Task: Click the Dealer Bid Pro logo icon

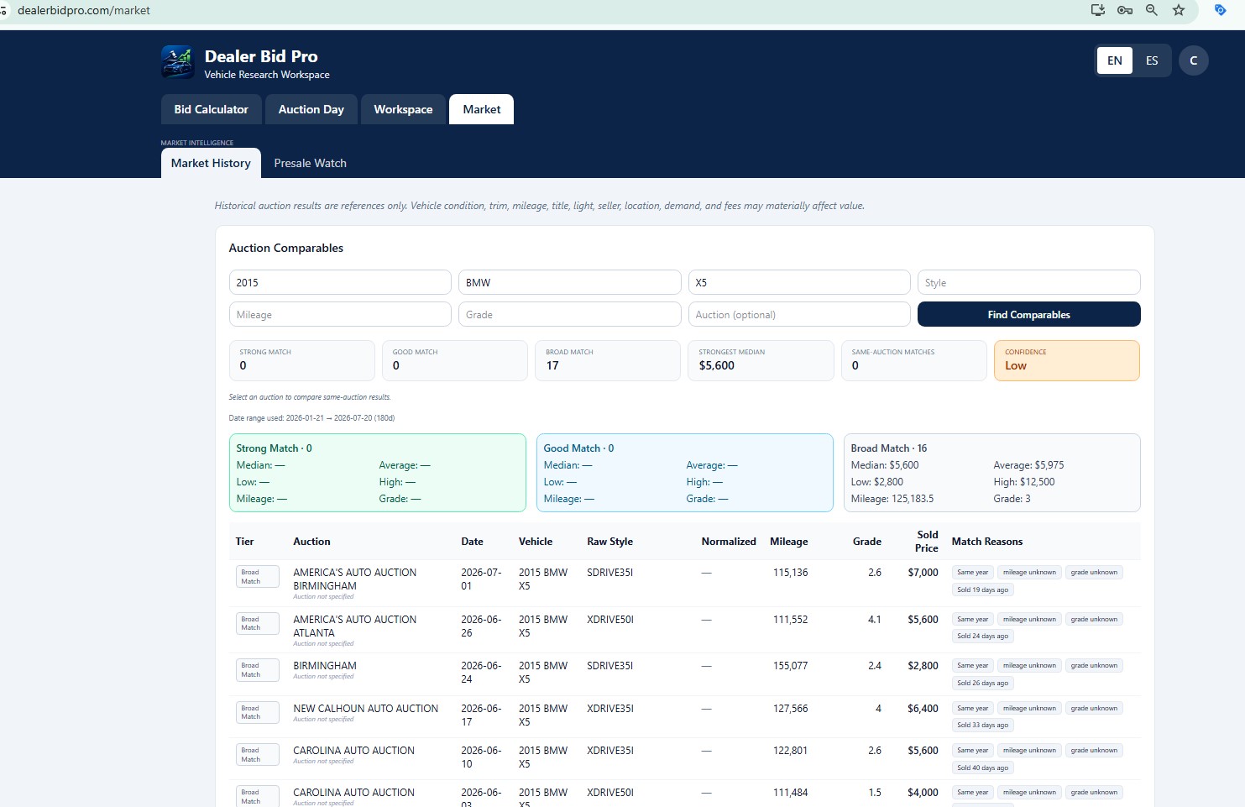Action: [x=177, y=62]
